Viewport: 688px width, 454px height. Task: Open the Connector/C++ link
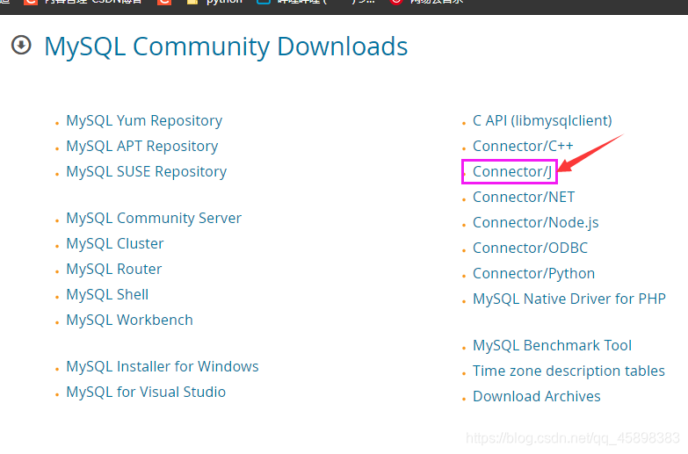[x=523, y=146]
